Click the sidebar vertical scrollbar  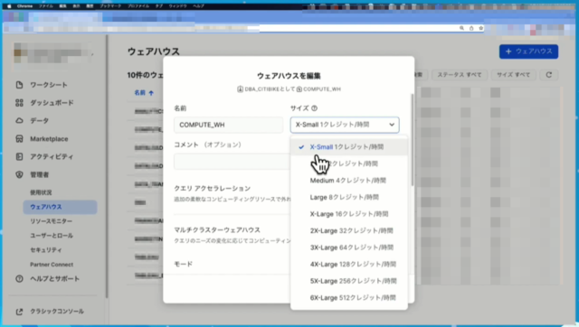tap(107, 166)
